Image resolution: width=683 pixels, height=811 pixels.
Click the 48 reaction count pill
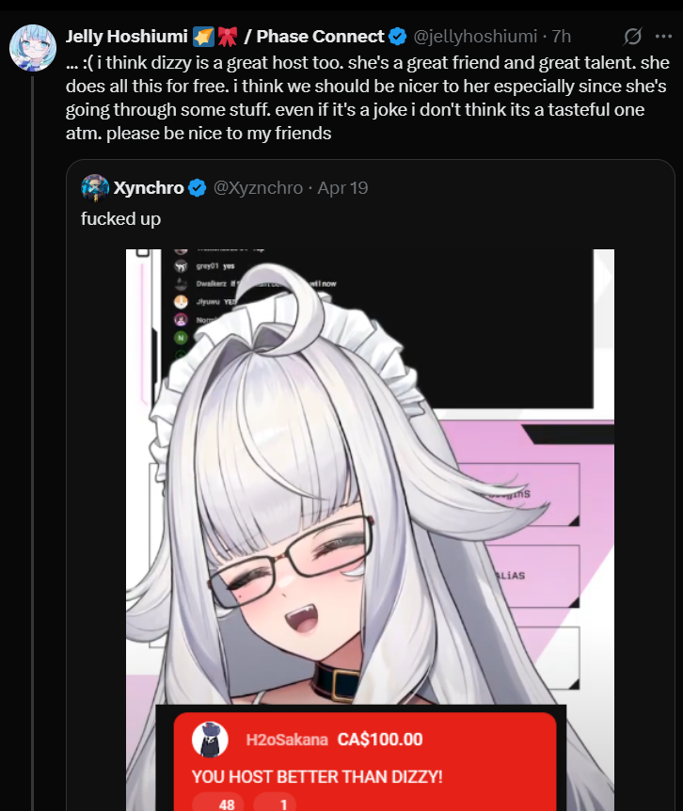218,803
